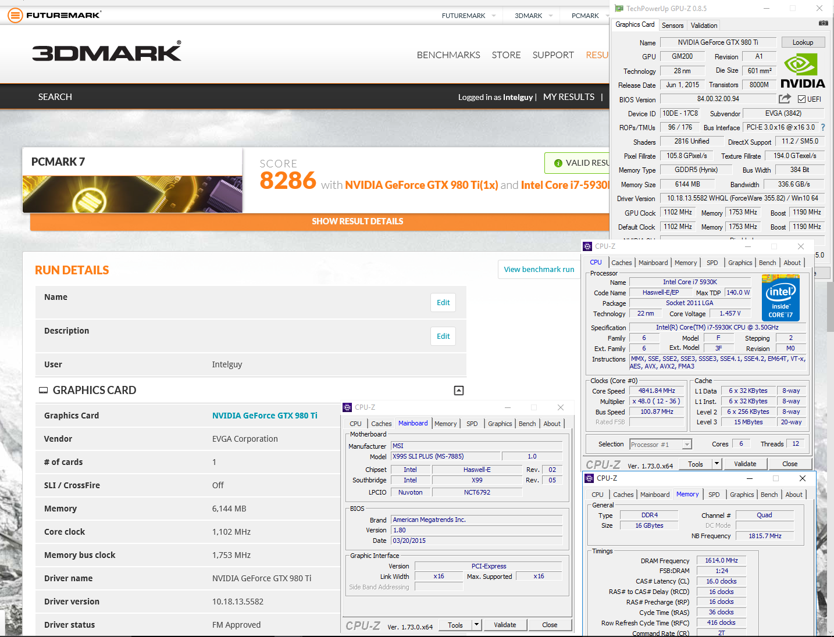
Task: Click the X99S SLI PLUS (MS-7885) model field
Action: pos(446,457)
